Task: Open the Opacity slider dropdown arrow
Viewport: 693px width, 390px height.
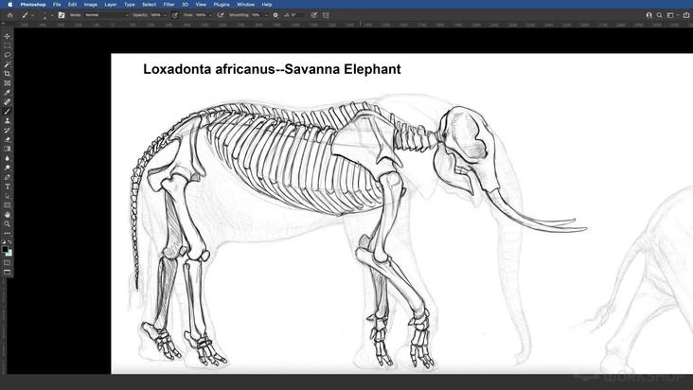Action: click(x=166, y=15)
